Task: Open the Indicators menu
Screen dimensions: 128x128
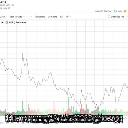Action: [40, 17]
